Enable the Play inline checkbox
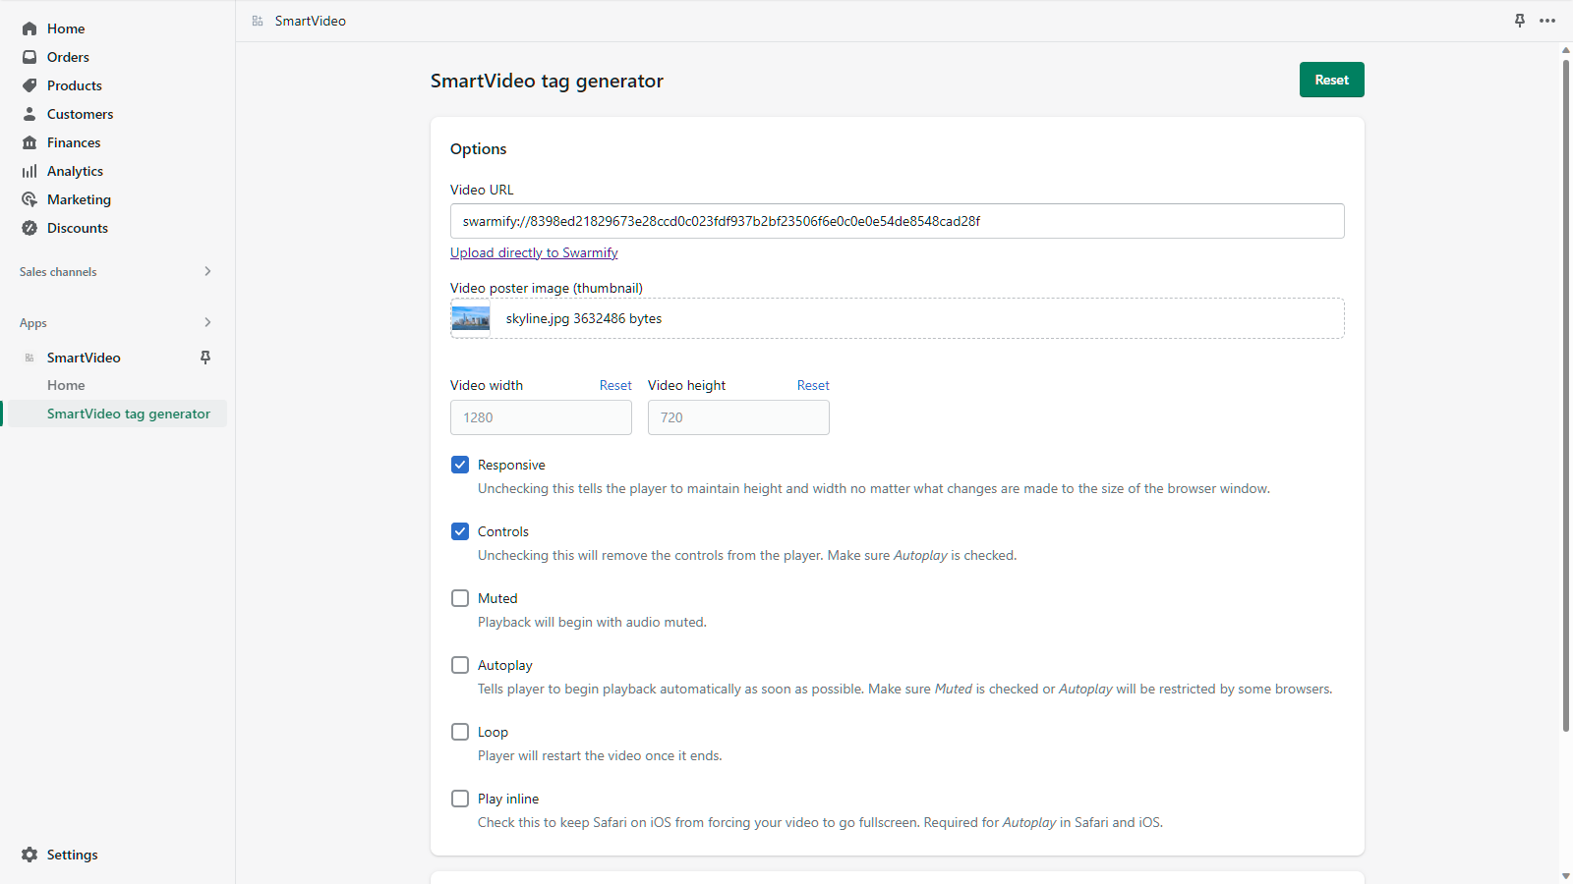The image size is (1573, 884). [460, 799]
